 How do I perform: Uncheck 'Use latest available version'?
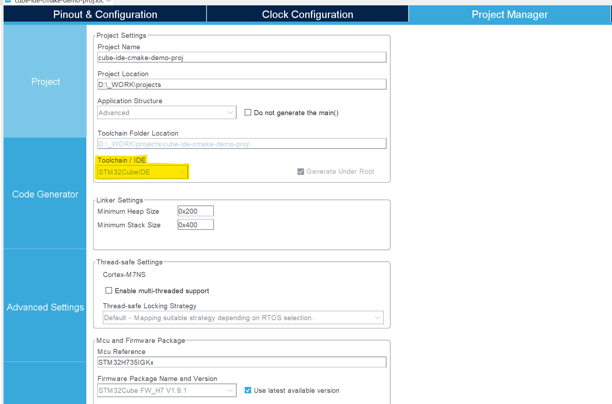tap(248, 390)
